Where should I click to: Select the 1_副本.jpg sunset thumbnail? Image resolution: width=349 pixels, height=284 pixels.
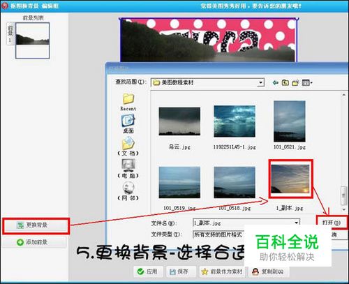click(x=290, y=179)
